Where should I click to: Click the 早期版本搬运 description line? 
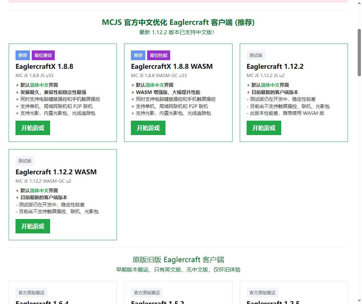click(178, 270)
